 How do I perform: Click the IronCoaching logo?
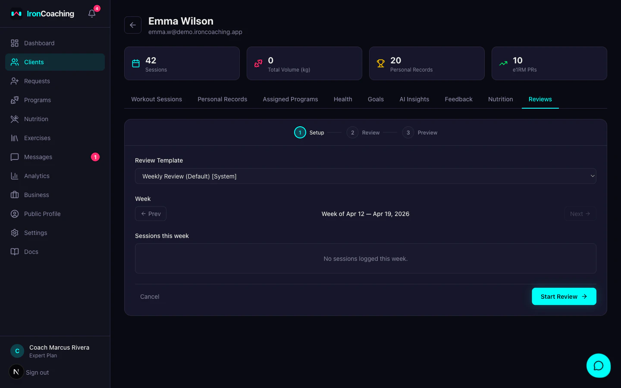42,13
